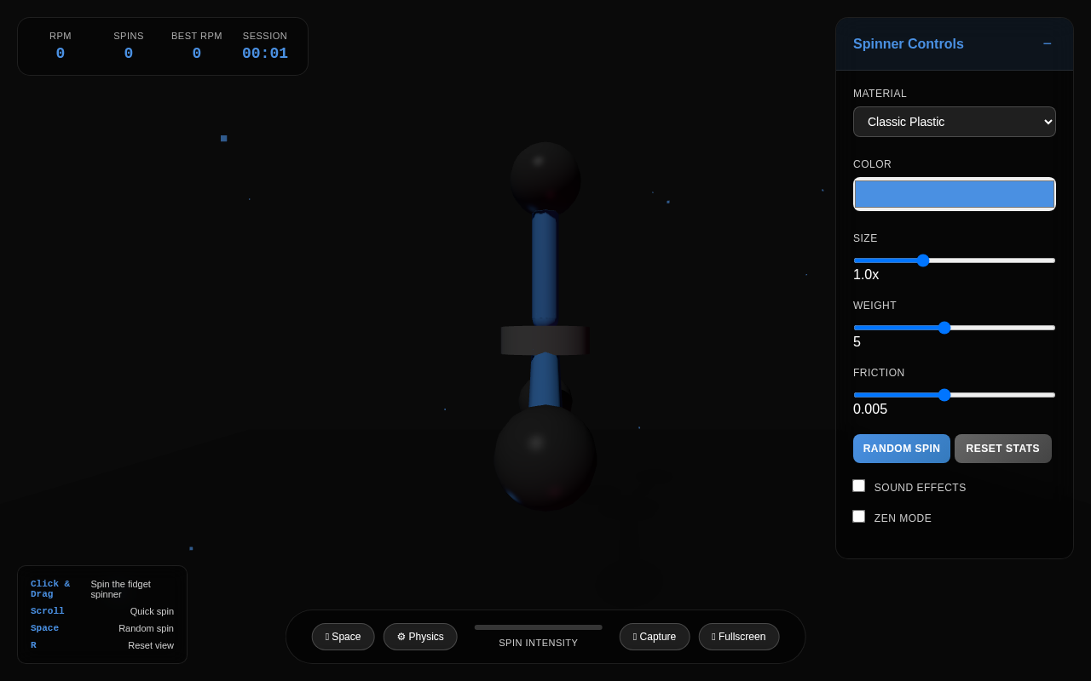Click the Physics gear icon button
Image resolution: width=1091 pixels, height=681 pixels.
[x=420, y=636]
